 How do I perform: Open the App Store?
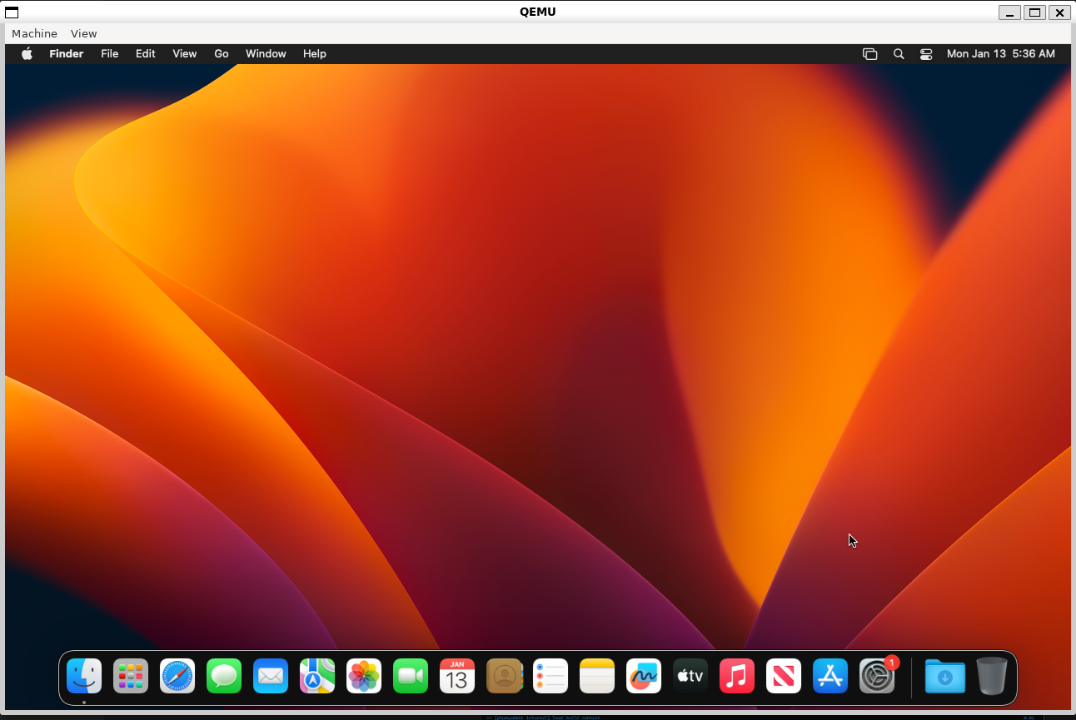(x=830, y=676)
